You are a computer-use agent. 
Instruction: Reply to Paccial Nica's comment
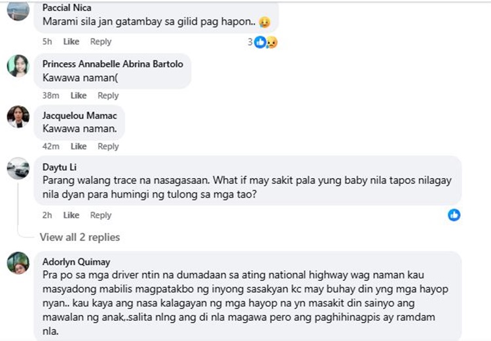101,42
